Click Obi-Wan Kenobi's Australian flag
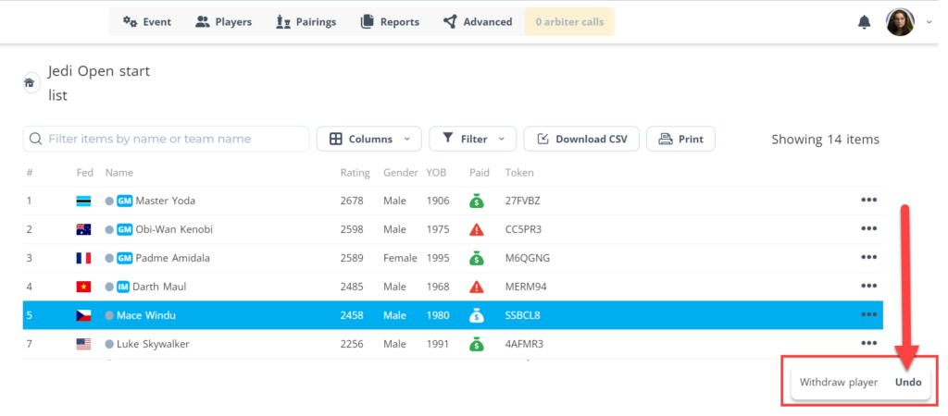 coord(83,229)
